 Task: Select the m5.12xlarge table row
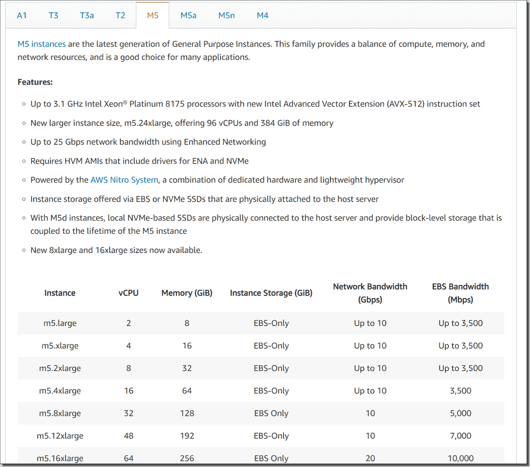260,436
